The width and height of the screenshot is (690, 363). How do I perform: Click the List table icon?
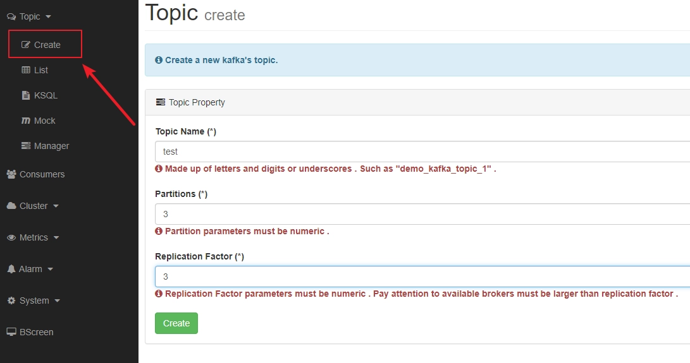pyautogui.click(x=26, y=70)
